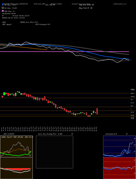The image size is (136, 179).
Task: Click the 'Stochastics & R' panel heading
Action: (111, 134)
